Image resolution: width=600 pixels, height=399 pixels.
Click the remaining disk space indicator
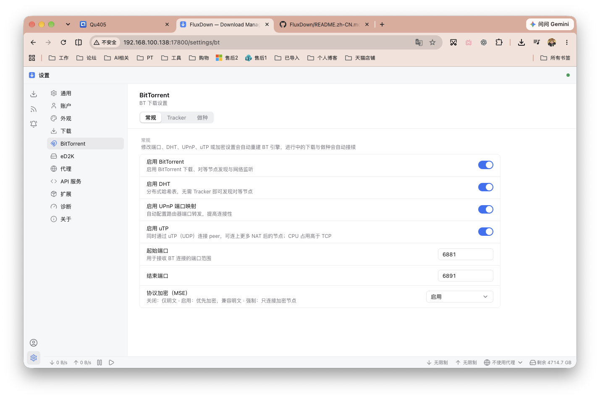coord(550,362)
